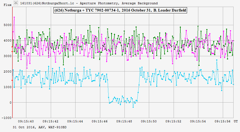Click the y-axis value 1000
Image resolution: width=240 pixels, height=132 pixels.
(8, 87)
